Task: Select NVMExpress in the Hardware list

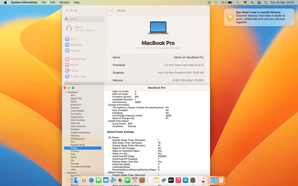Action: click(78, 139)
